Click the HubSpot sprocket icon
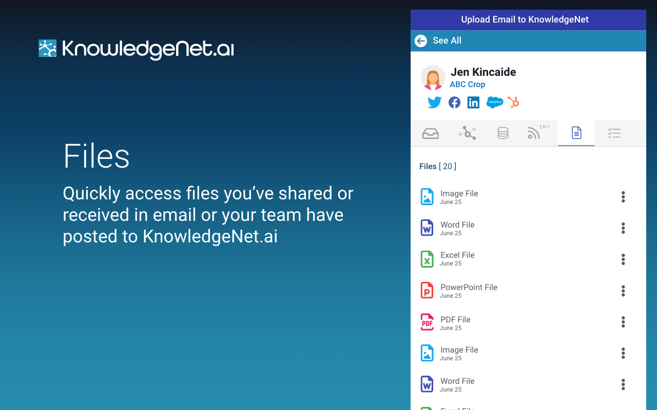This screenshot has width=657, height=410. (x=513, y=102)
